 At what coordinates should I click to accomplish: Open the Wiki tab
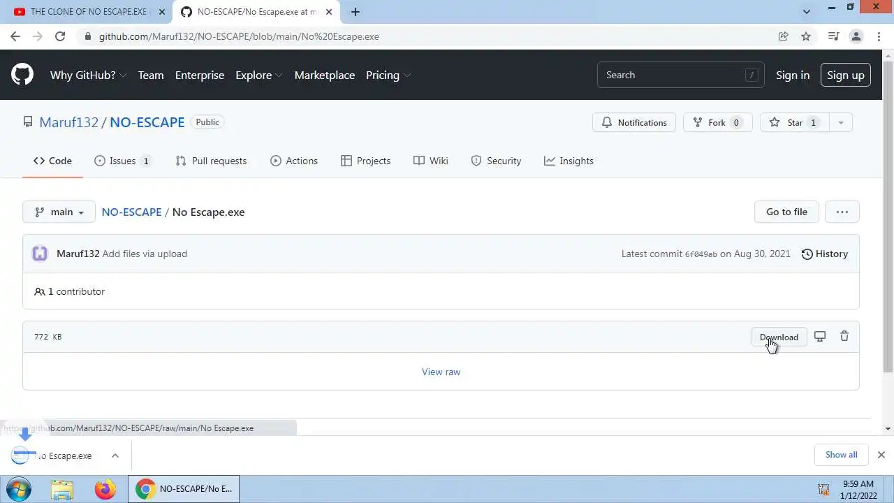point(431,161)
